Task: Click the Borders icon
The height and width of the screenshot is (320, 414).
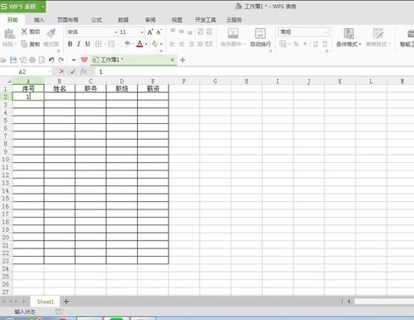Action: pyautogui.click(x=98, y=44)
